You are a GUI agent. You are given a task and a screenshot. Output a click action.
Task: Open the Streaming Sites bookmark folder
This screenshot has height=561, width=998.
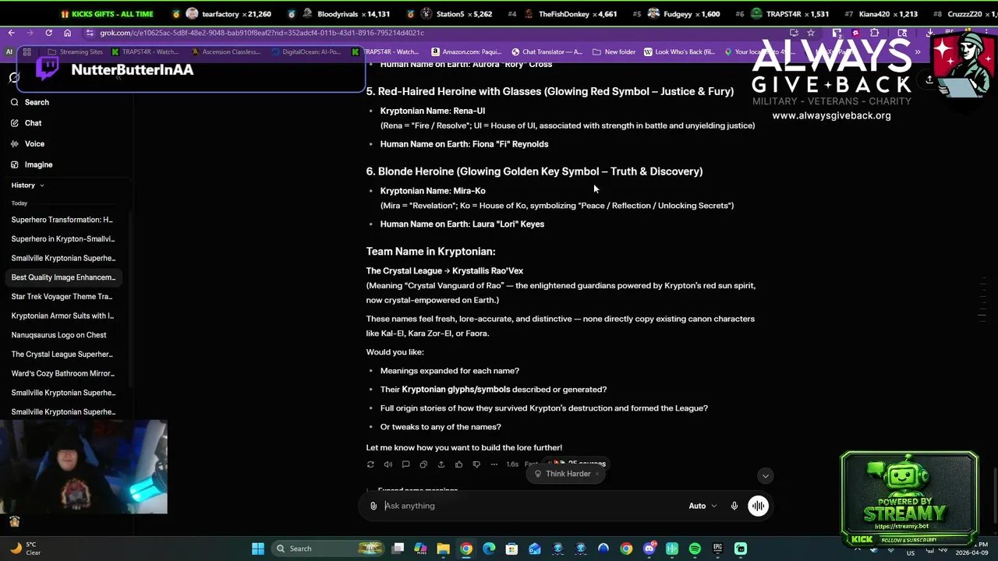[x=74, y=52]
